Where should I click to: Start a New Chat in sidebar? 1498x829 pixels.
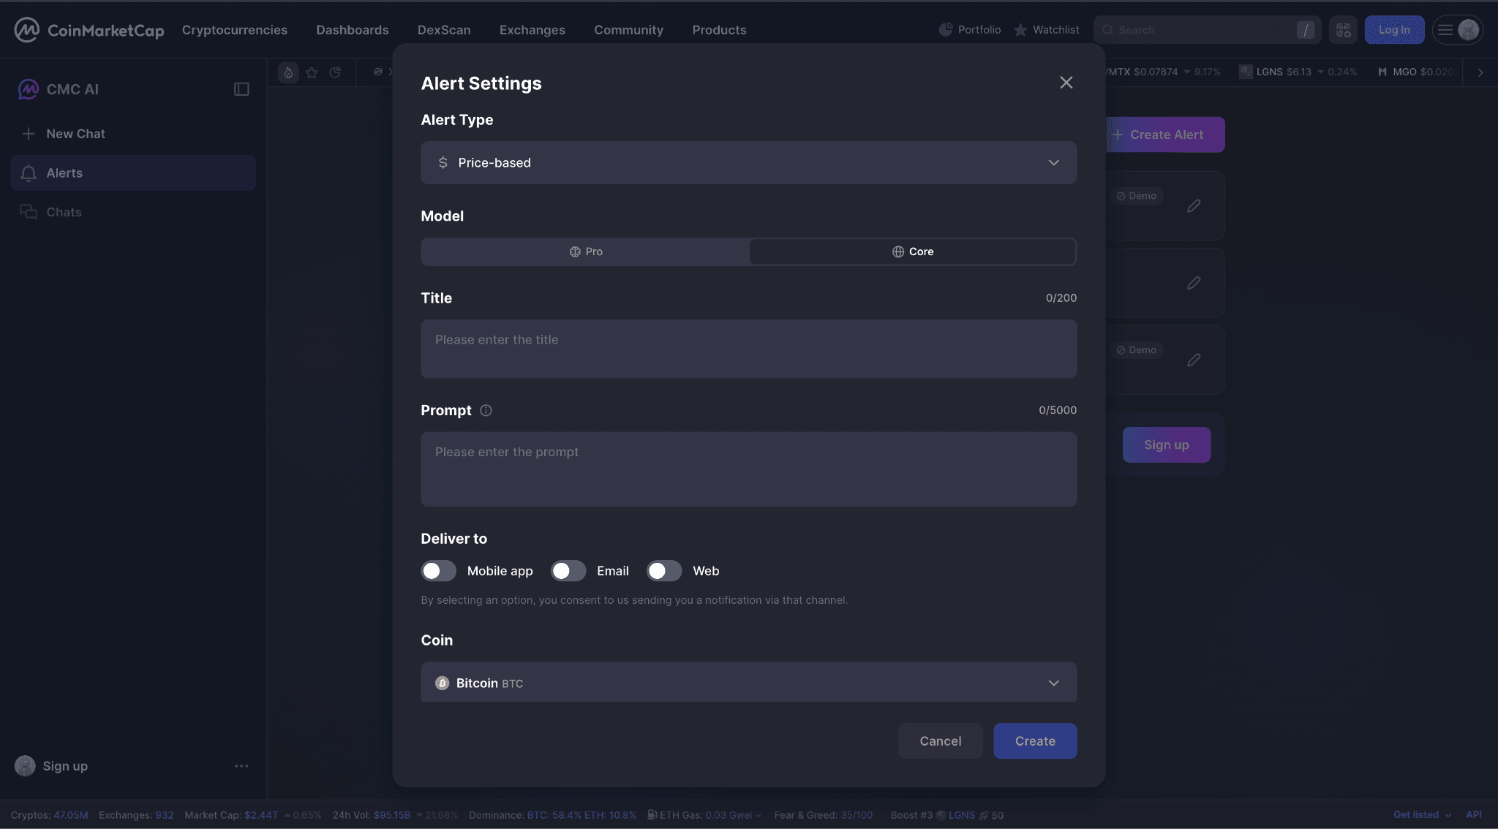75,134
